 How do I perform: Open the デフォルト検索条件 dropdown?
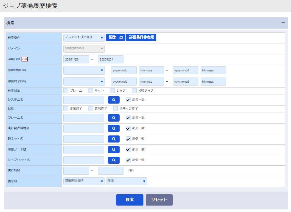click(84, 37)
